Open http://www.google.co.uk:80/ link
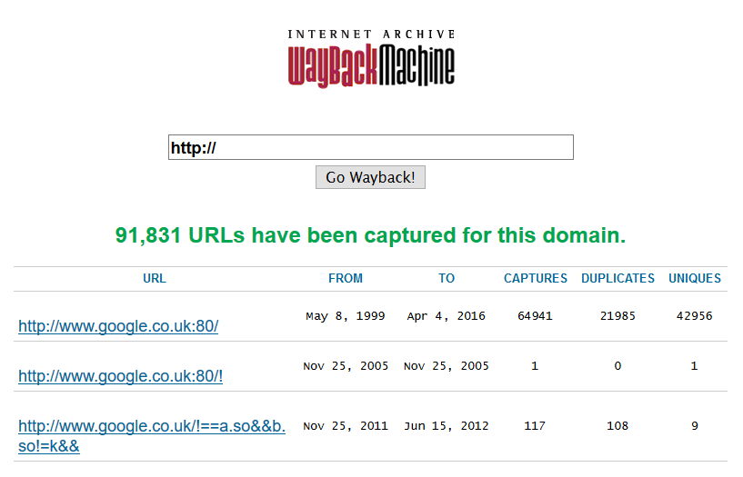 click(118, 326)
